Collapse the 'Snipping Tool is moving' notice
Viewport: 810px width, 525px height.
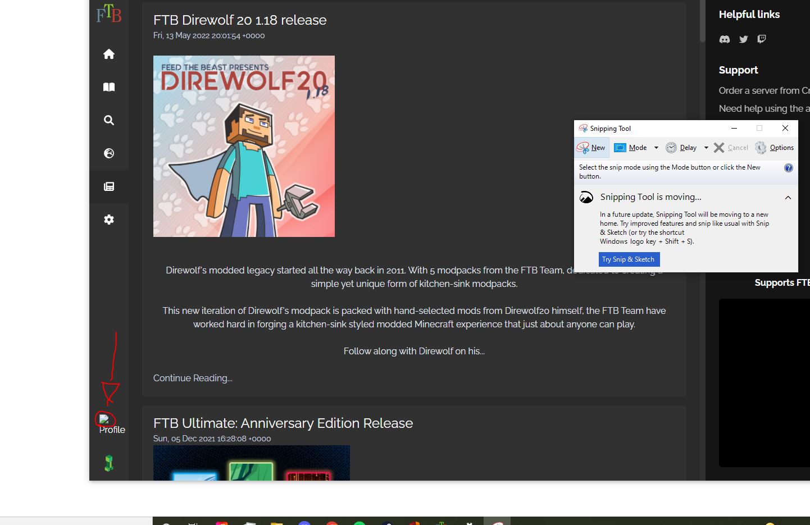click(788, 198)
